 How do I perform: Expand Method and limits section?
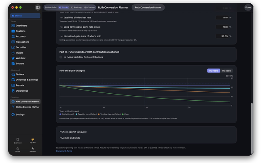click(x=70, y=138)
